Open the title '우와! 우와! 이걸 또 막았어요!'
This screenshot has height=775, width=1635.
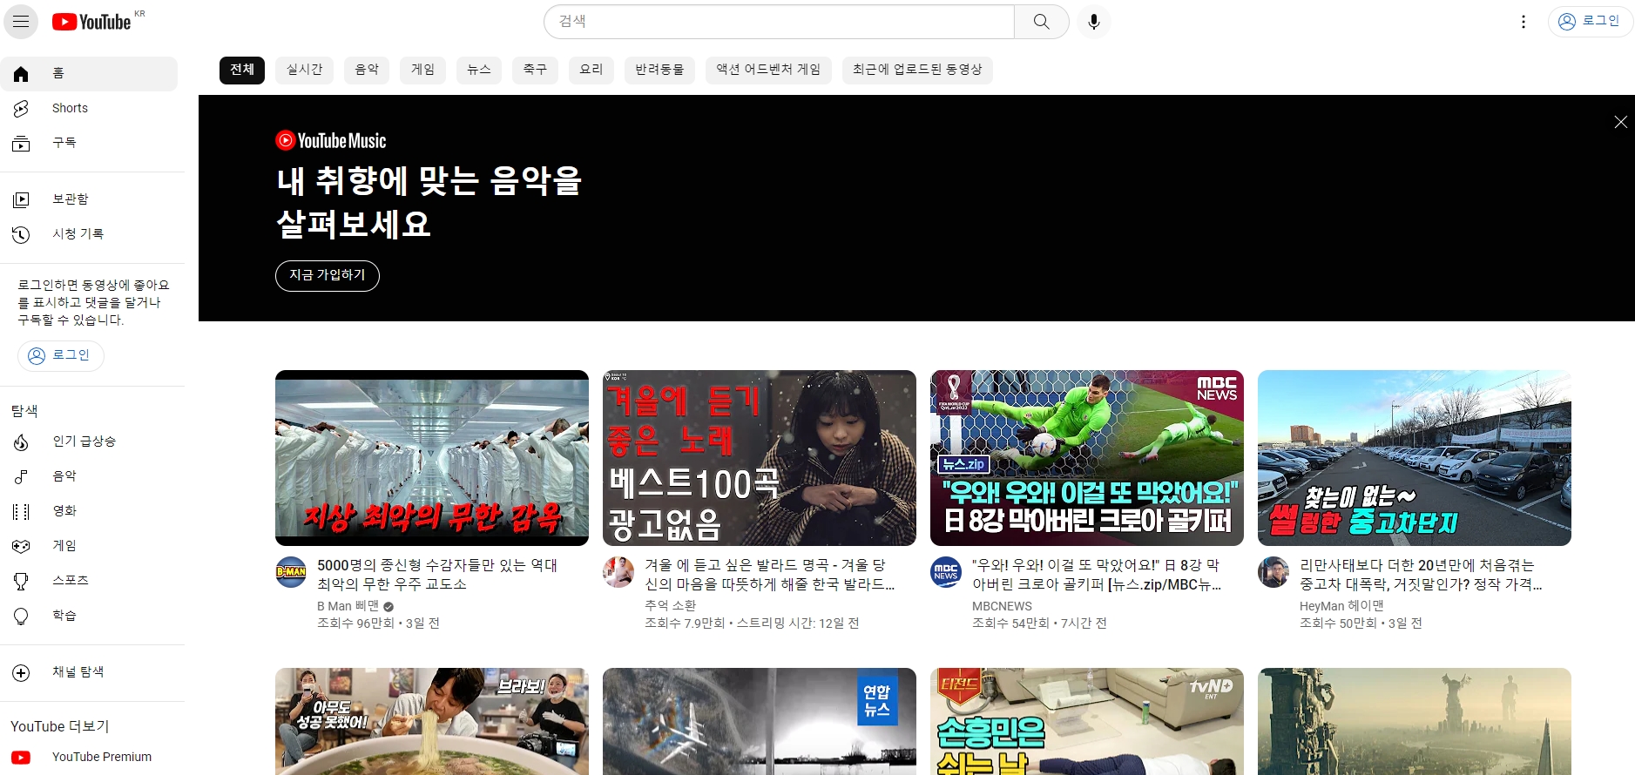pos(1097,575)
